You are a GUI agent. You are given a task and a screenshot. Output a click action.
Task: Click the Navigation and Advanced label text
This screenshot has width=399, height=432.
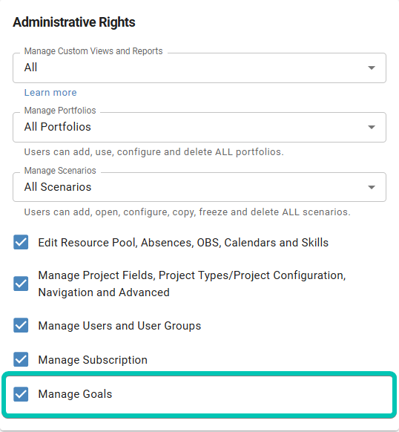point(104,292)
